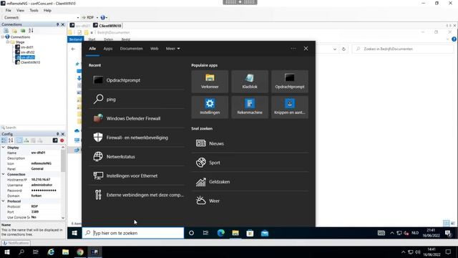The image size is (458, 258).
Task: Open Weer quick search
Action: point(250,201)
